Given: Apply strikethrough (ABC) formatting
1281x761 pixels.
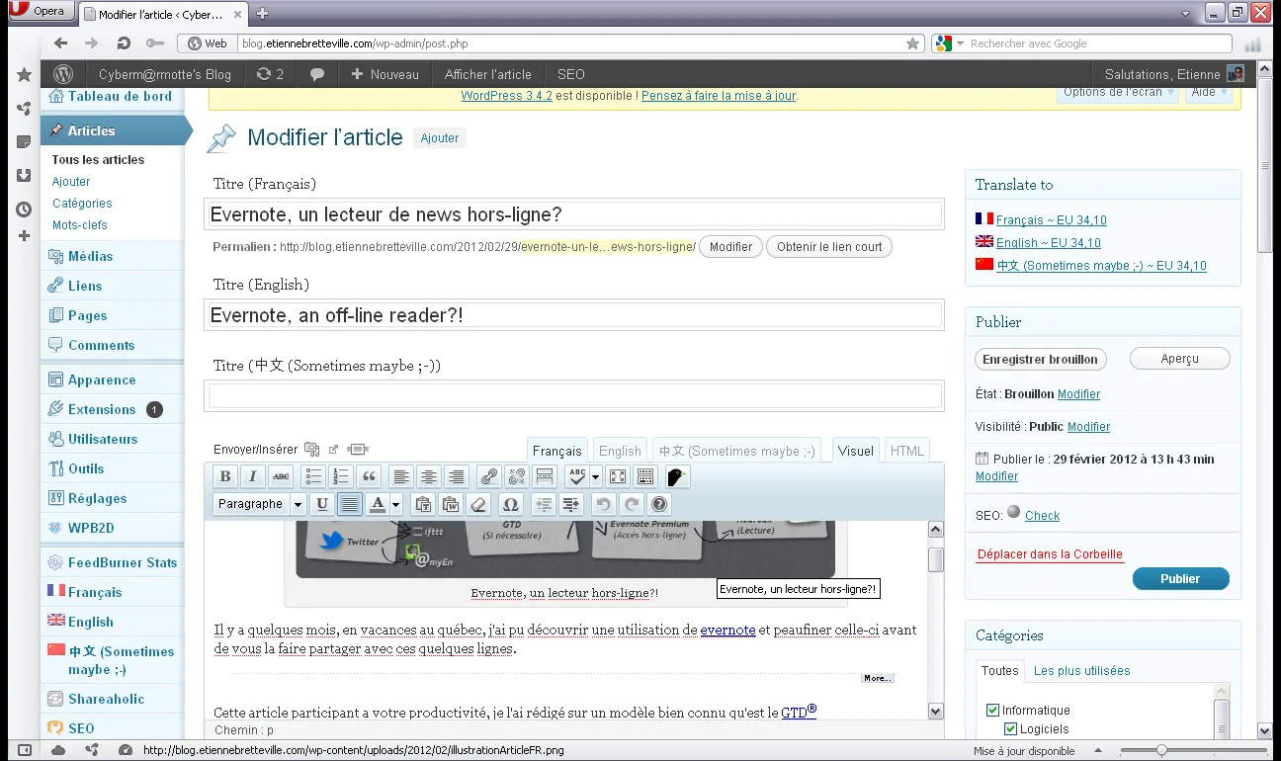Looking at the screenshot, I should pos(281,476).
